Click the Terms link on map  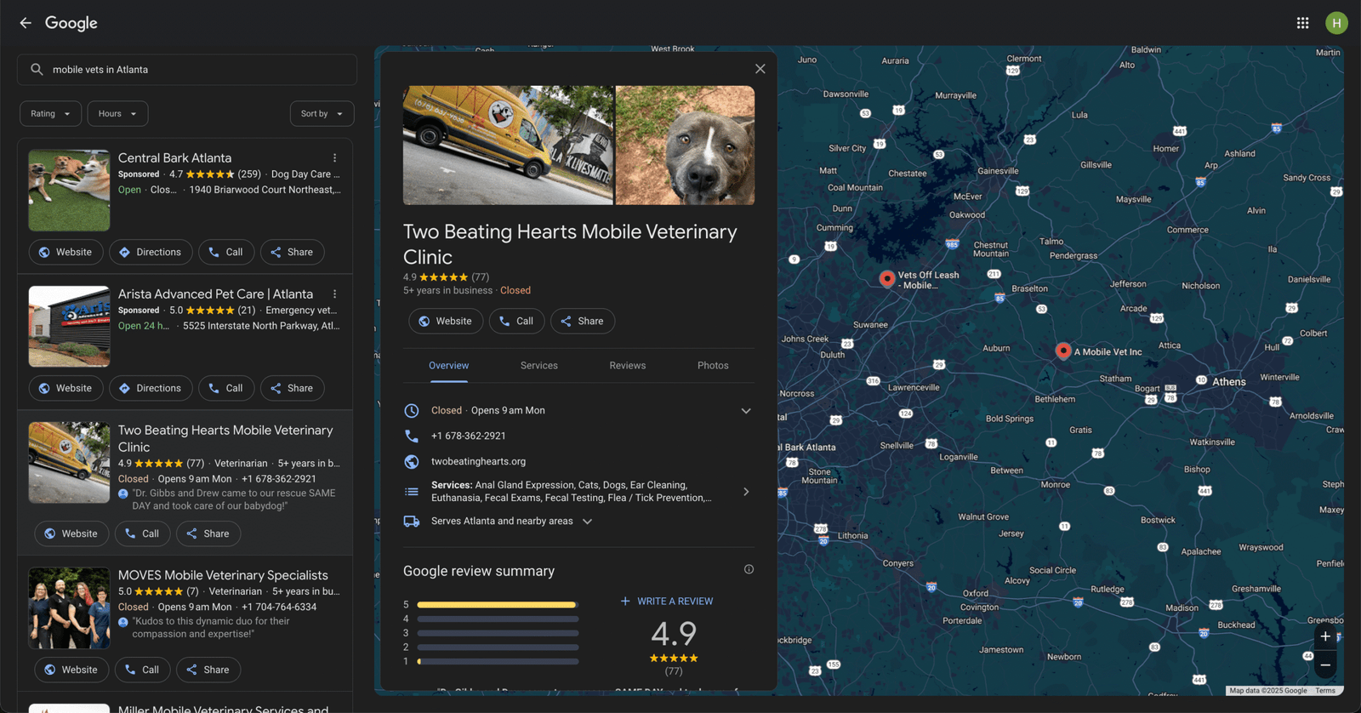(x=1325, y=691)
